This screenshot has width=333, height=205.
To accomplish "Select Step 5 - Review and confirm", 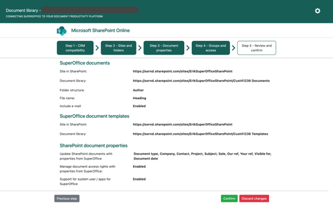I will pos(257,48).
